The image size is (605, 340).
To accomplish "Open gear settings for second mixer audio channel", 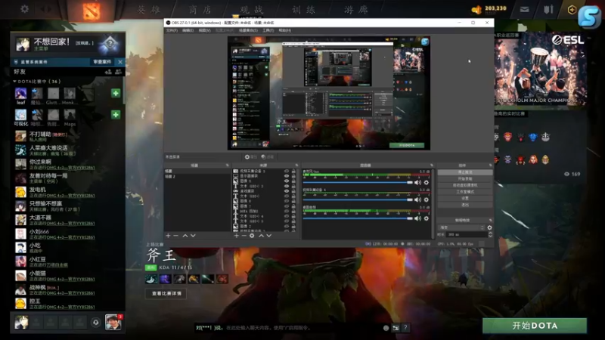I will point(427,199).
